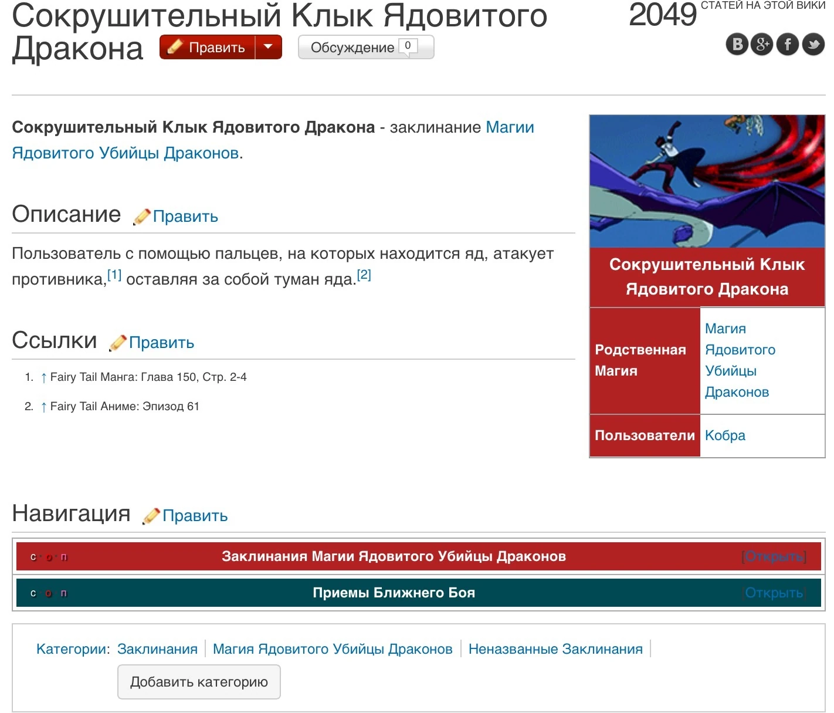Click 'п' edit link in red Заклинания navbox

64,557
